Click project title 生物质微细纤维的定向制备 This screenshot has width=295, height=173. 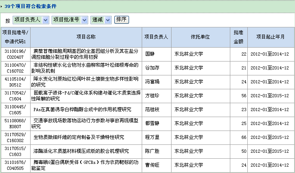[79, 137]
